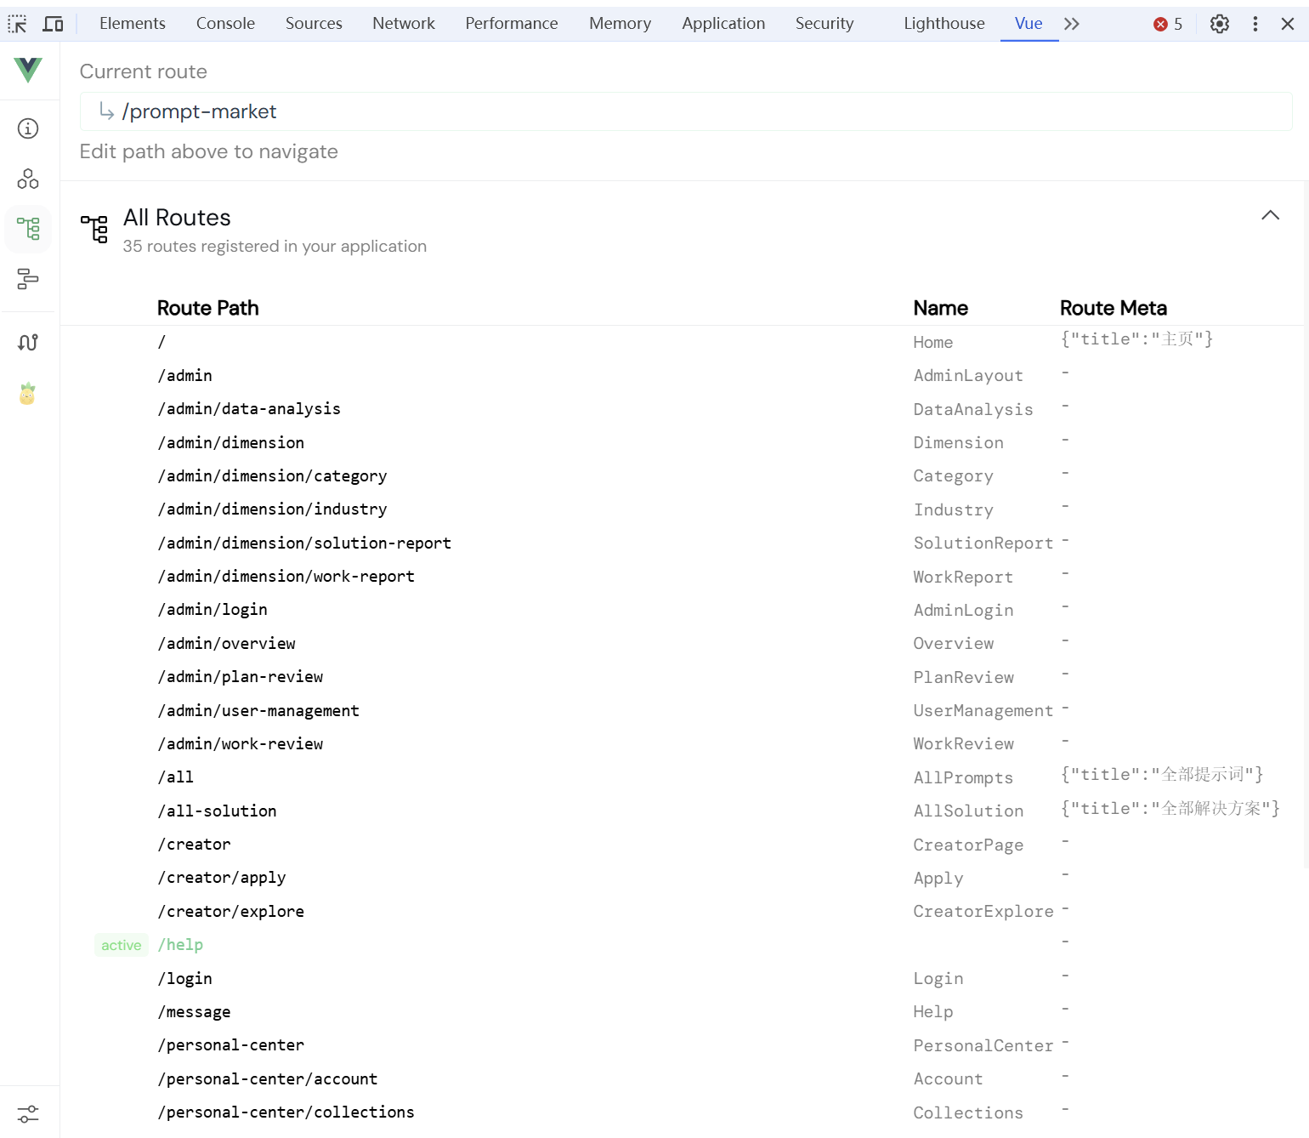Viewport: 1309px width, 1138px height.
Task: Select the /admin/data-analysis route
Action: (249, 409)
